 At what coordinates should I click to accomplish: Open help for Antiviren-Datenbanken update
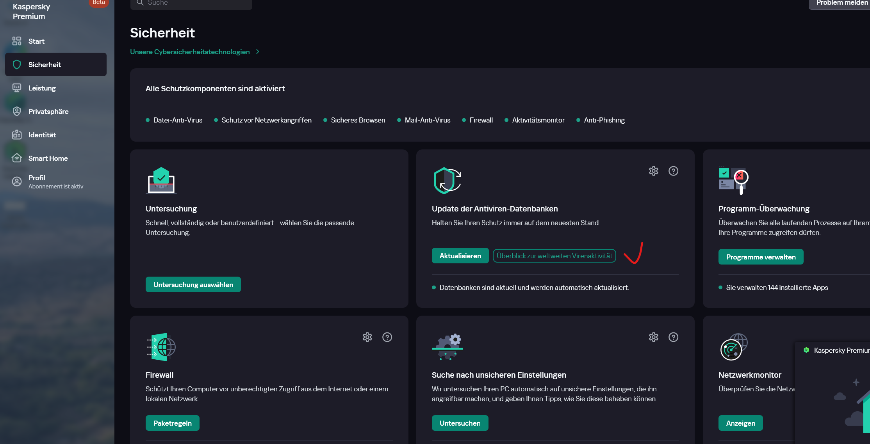[x=674, y=171]
